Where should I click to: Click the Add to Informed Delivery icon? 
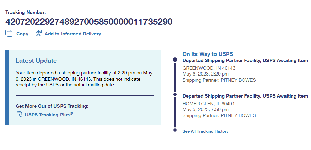pos(39,33)
